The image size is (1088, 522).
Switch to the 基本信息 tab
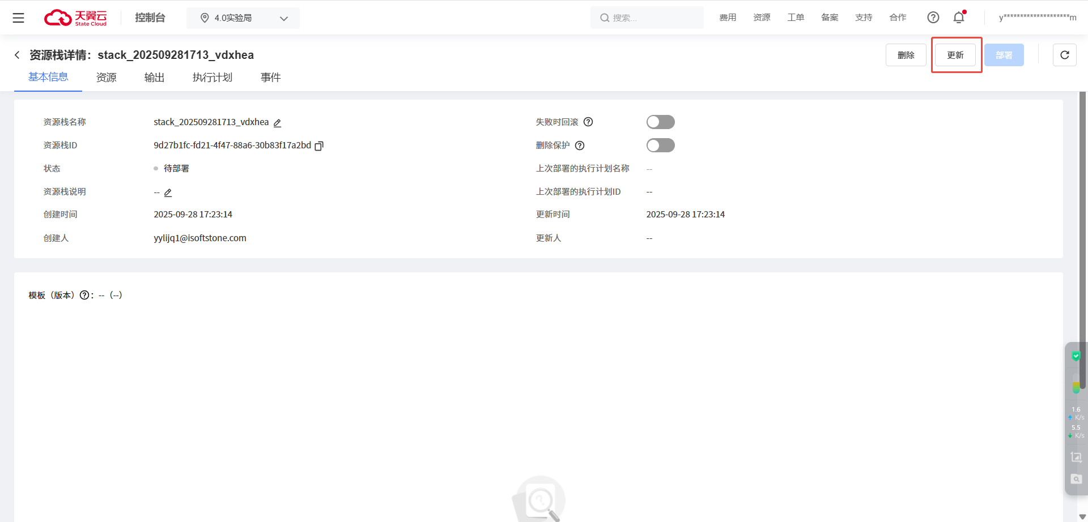pyautogui.click(x=48, y=77)
